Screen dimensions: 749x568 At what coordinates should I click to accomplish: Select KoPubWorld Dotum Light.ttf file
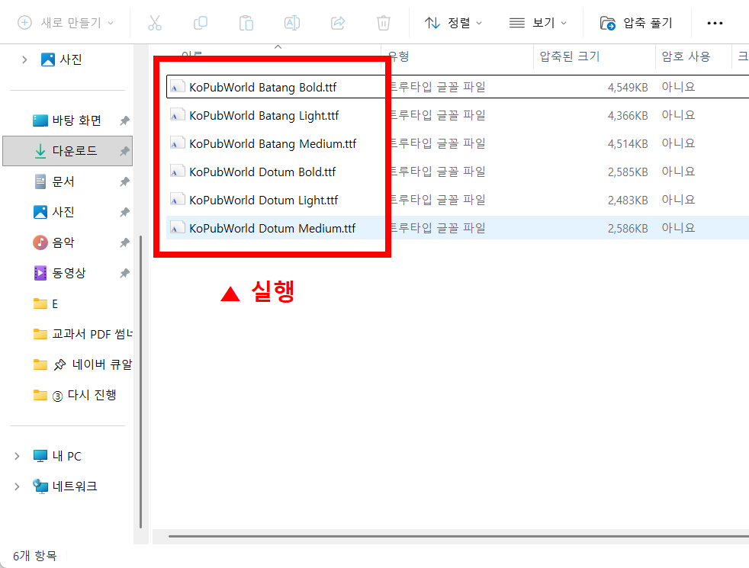pos(263,200)
